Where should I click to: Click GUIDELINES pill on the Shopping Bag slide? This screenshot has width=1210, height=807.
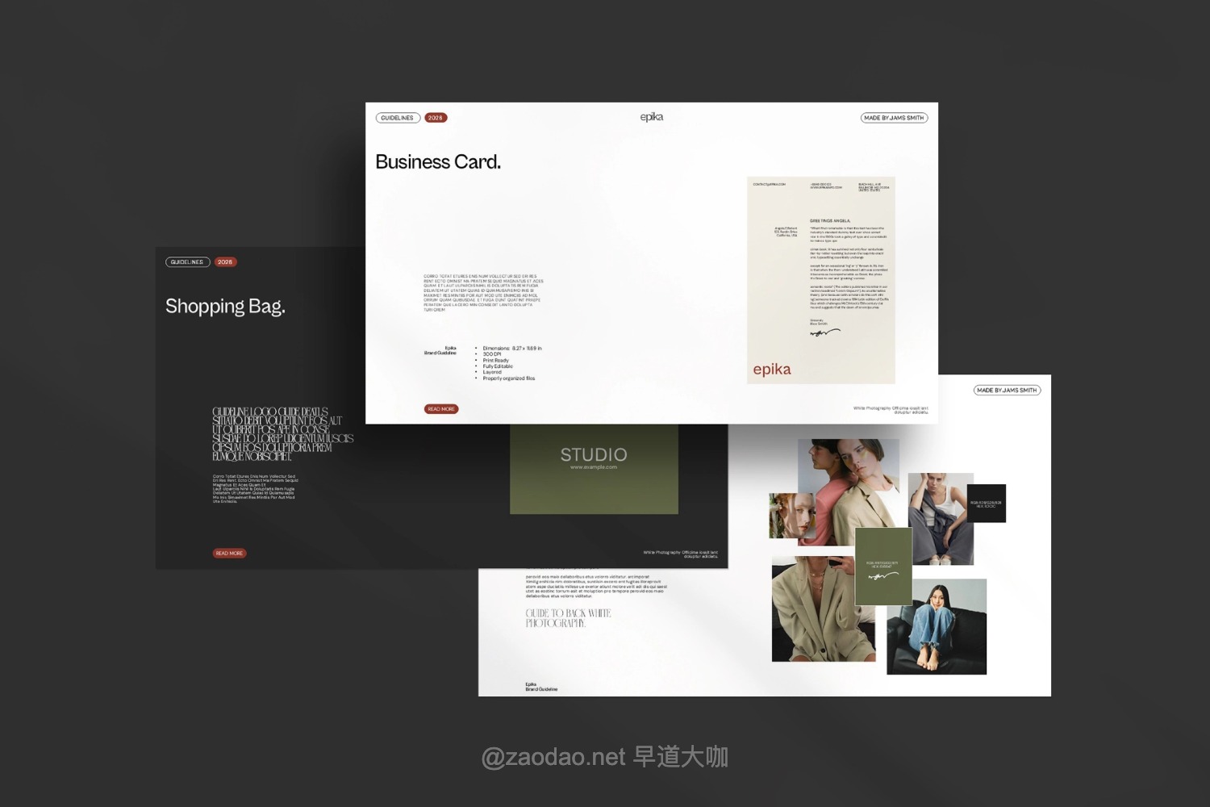(187, 262)
